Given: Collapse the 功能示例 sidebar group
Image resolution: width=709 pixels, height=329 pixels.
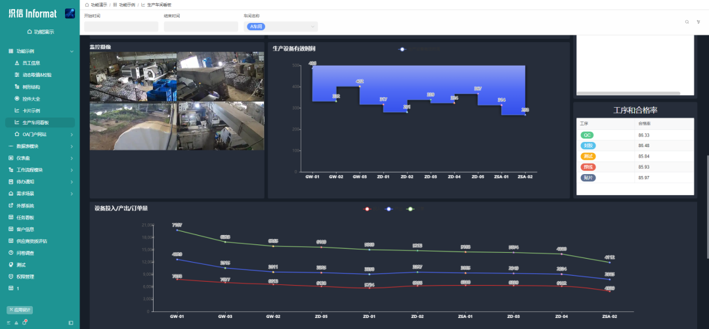Looking at the screenshot, I should 39,51.
